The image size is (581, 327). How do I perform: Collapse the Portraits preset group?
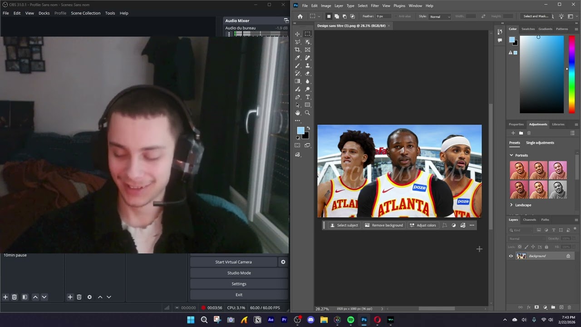[512, 155]
